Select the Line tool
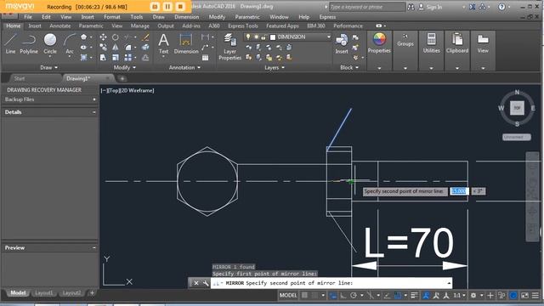 (10, 43)
